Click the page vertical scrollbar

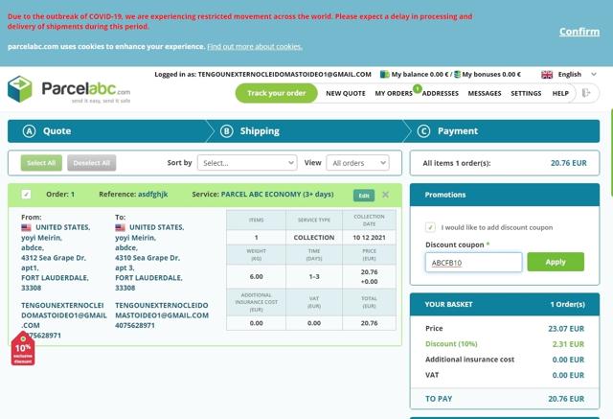(x=610, y=152)
